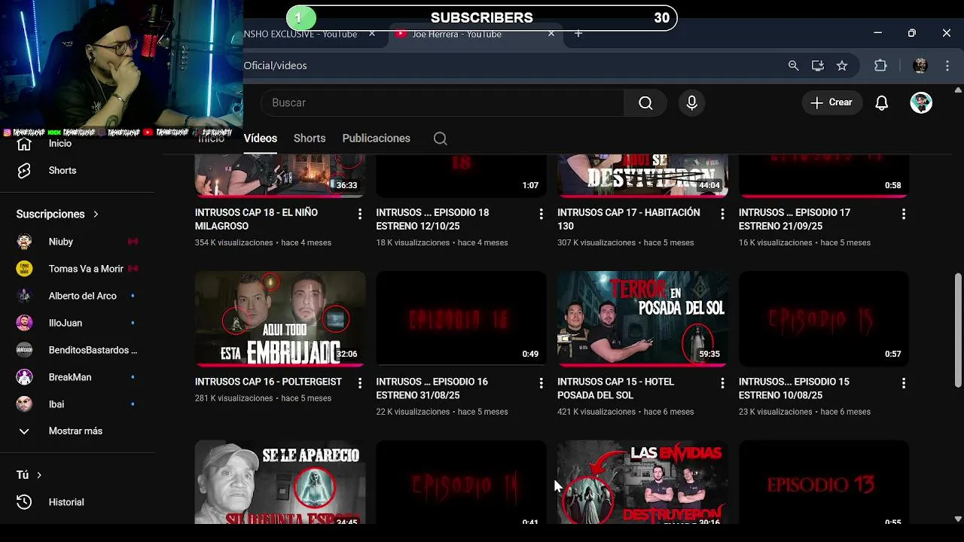Close the Joe Herrera YouTube tab
The width and height of the screenshot is (964, 542).
(551, 34)
